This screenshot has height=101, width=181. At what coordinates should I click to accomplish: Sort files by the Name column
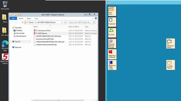(36, 27)
